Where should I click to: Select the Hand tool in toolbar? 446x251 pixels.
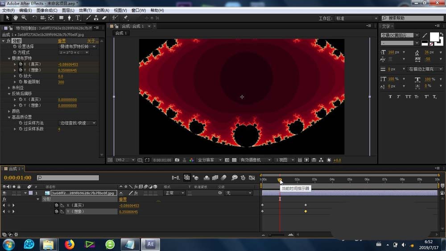pos(16,18)
